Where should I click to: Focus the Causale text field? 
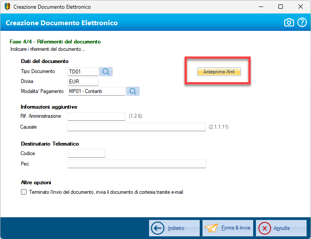136,127
